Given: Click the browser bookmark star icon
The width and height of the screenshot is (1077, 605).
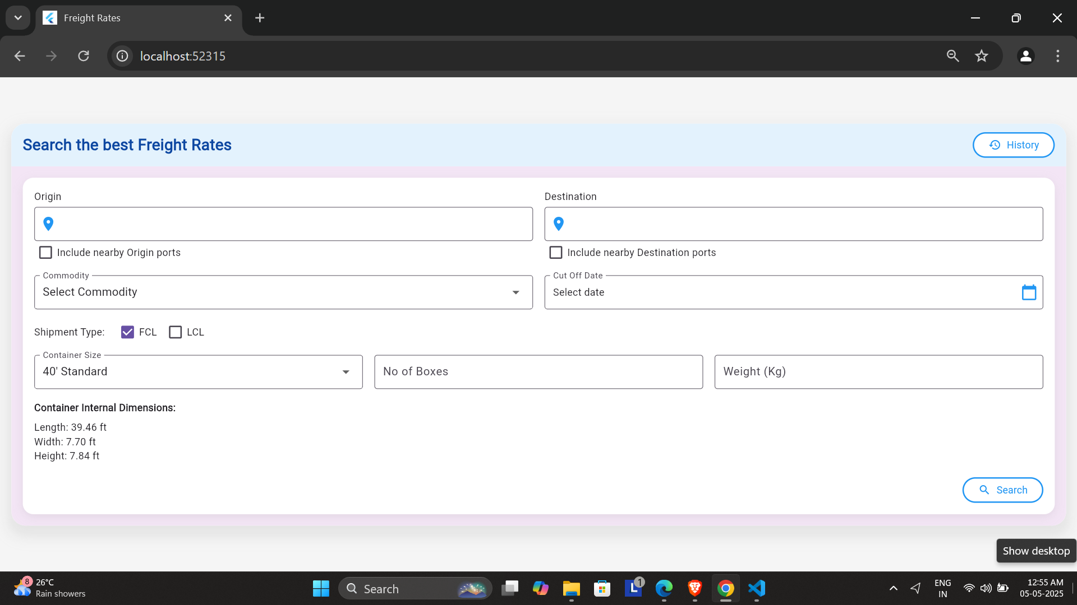Looking at the screenshot, I should 981,56.
